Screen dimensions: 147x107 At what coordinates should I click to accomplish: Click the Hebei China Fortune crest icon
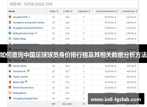point(10,87)
